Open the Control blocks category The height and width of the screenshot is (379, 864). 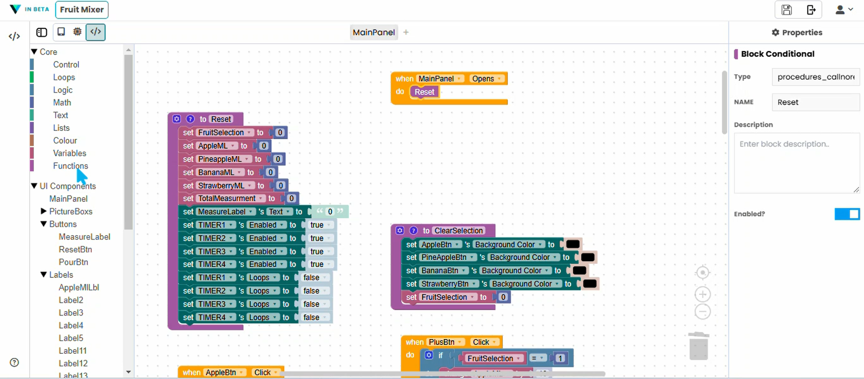(66, 64)
